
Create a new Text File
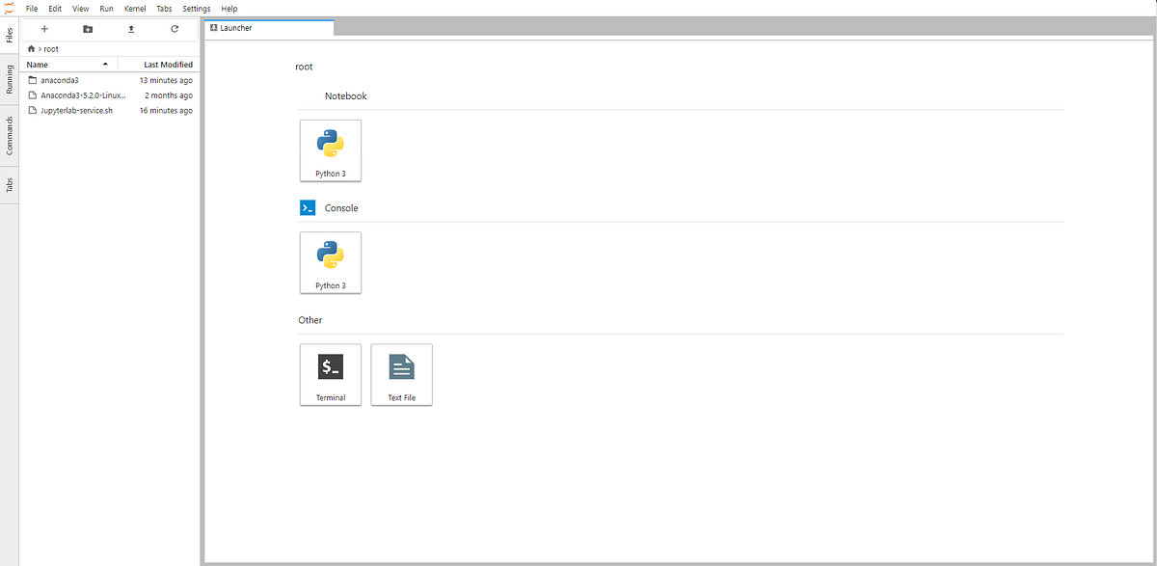point(401,374)
